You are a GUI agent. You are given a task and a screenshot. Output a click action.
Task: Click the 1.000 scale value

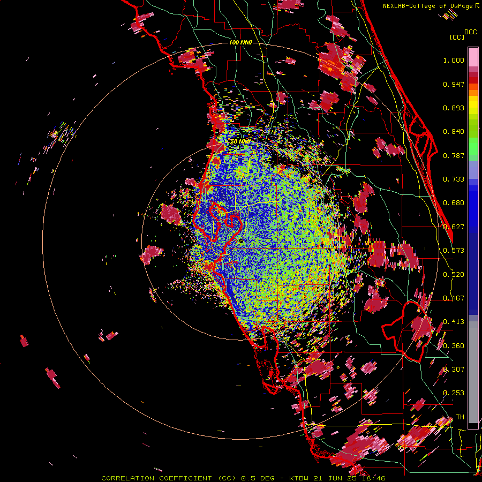pyautogui.click(x=454, y=60)
